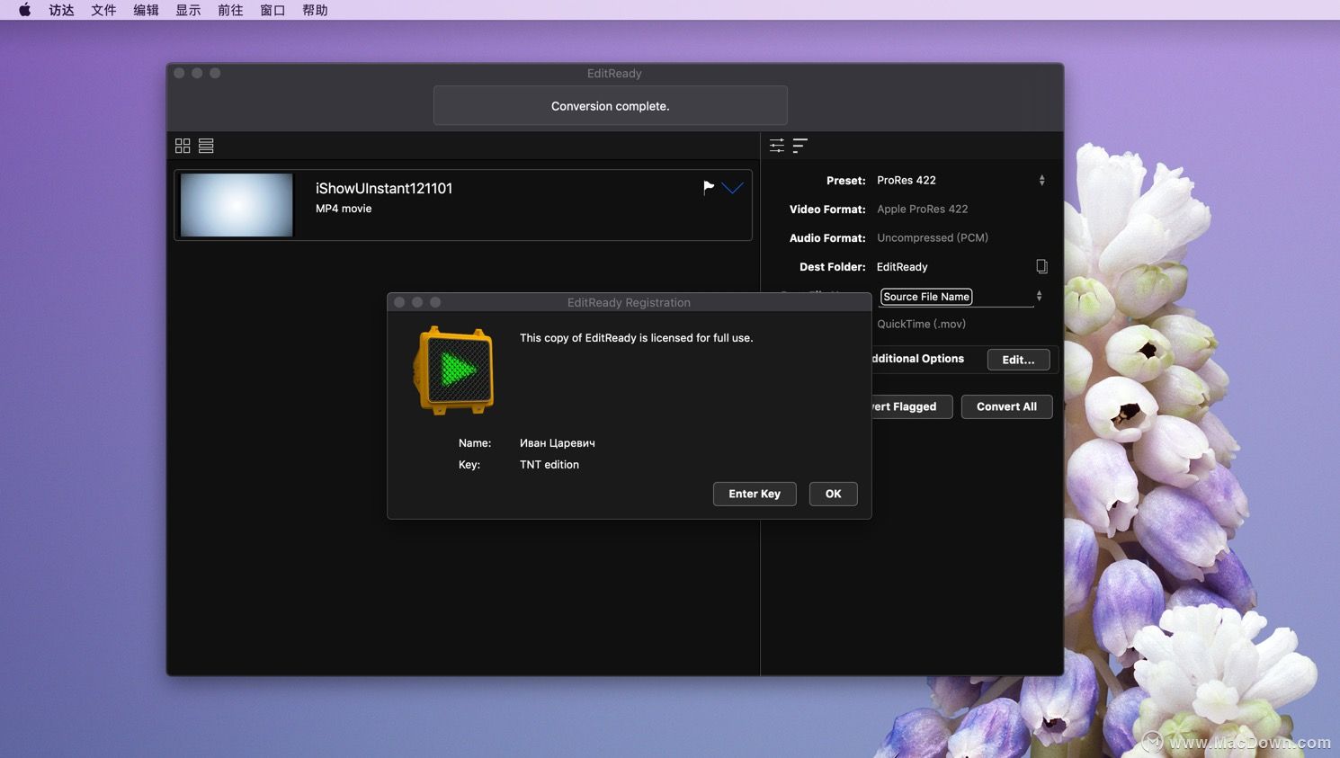Open the 文件 menu
This screenshot has width=1340, height=758.
tap(103, 10)
